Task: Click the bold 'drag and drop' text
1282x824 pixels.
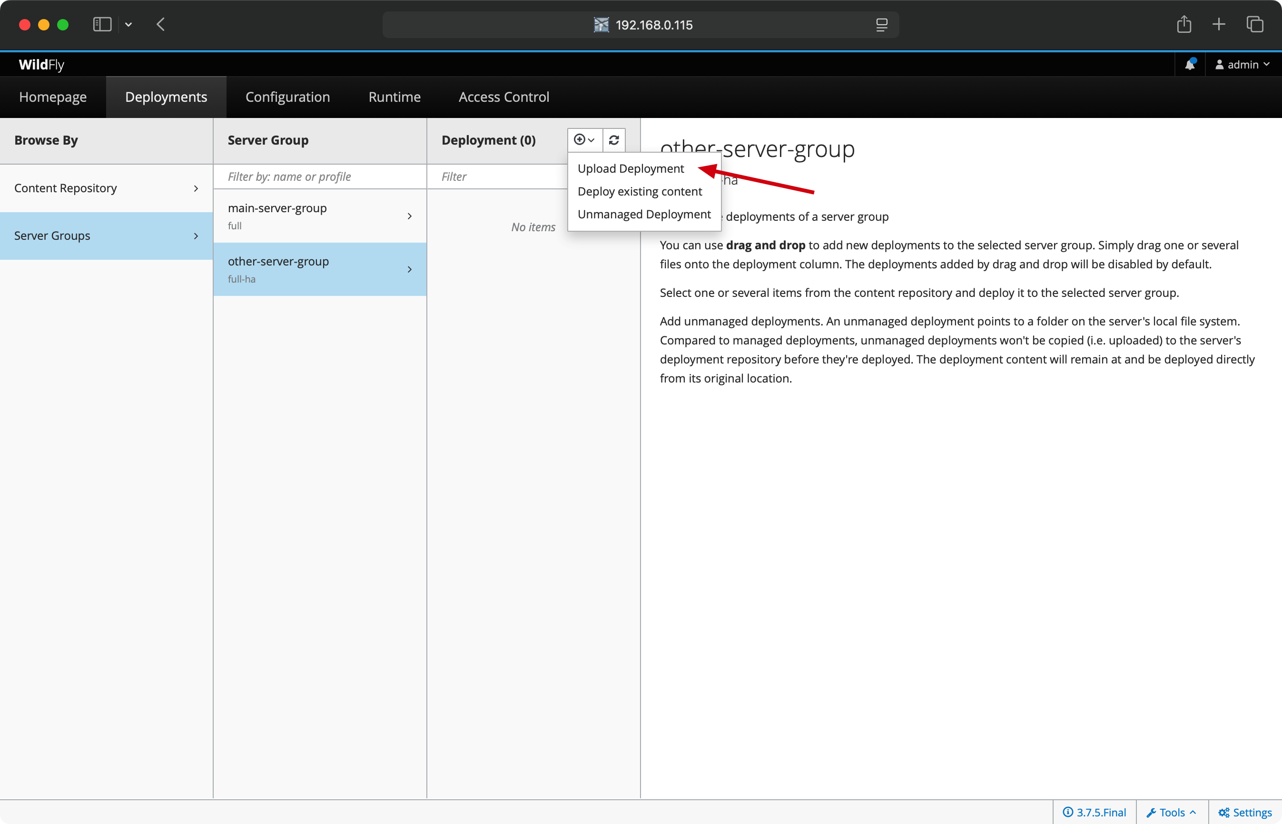Action: (765, 245)
